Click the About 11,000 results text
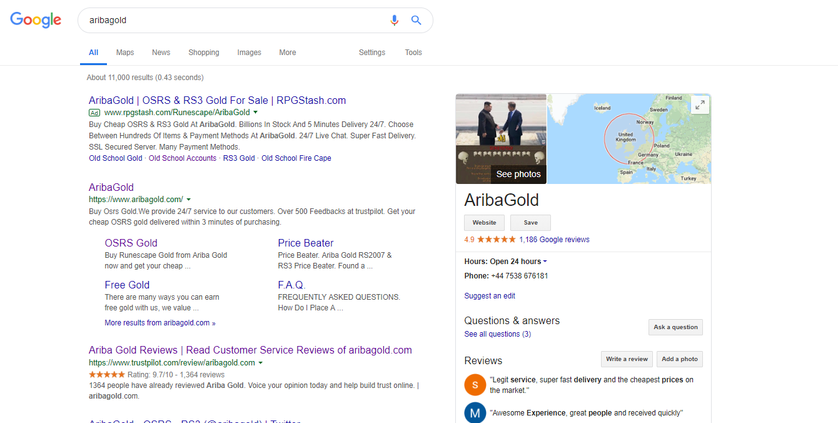838x423 pixels. click(x=145, y=78)
